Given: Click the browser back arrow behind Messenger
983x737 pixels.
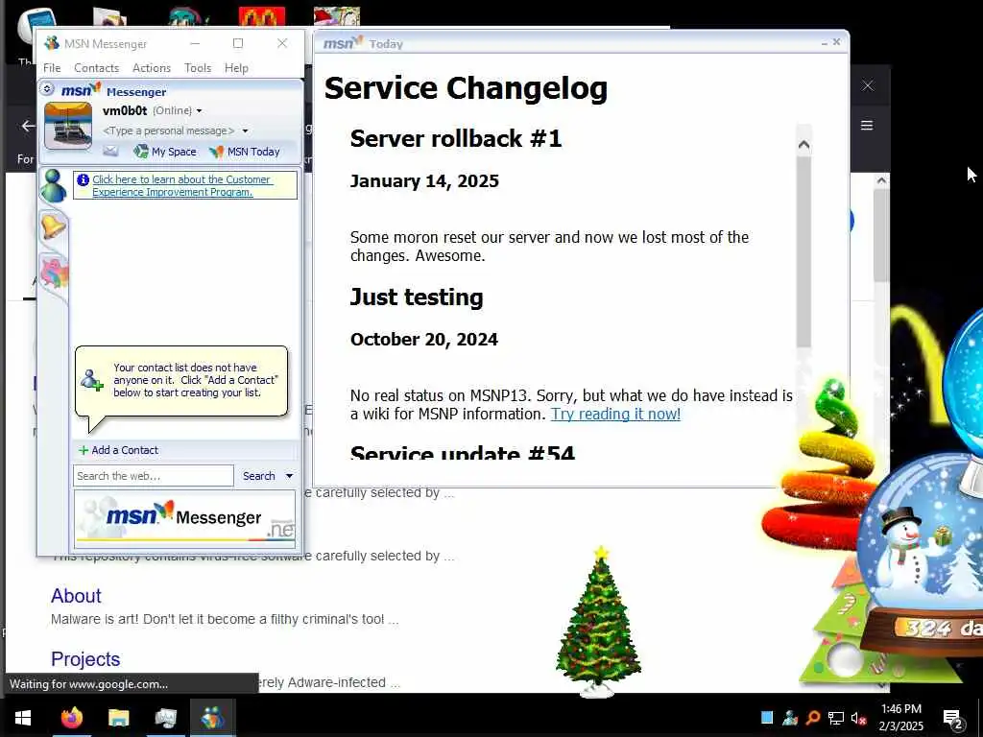Looking at the screenshot, I should (x=28, y=126).
